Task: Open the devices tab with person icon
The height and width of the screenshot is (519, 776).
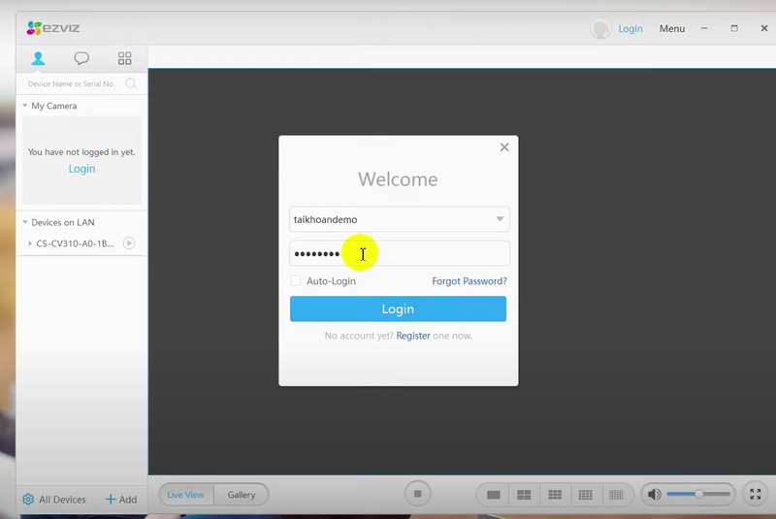Action: click(x=38, y=58)
